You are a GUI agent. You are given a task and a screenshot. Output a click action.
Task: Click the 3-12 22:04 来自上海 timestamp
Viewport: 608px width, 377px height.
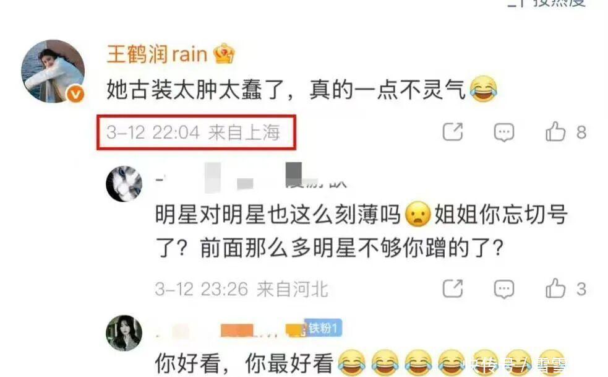coord(193,132)
